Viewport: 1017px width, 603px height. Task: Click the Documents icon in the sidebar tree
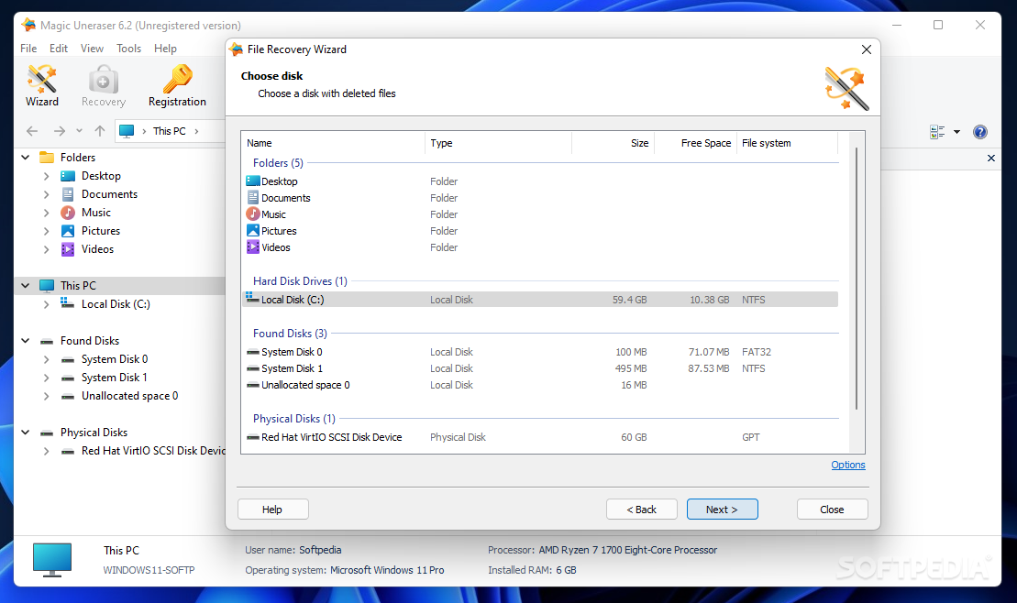click(x=68, y=194)
